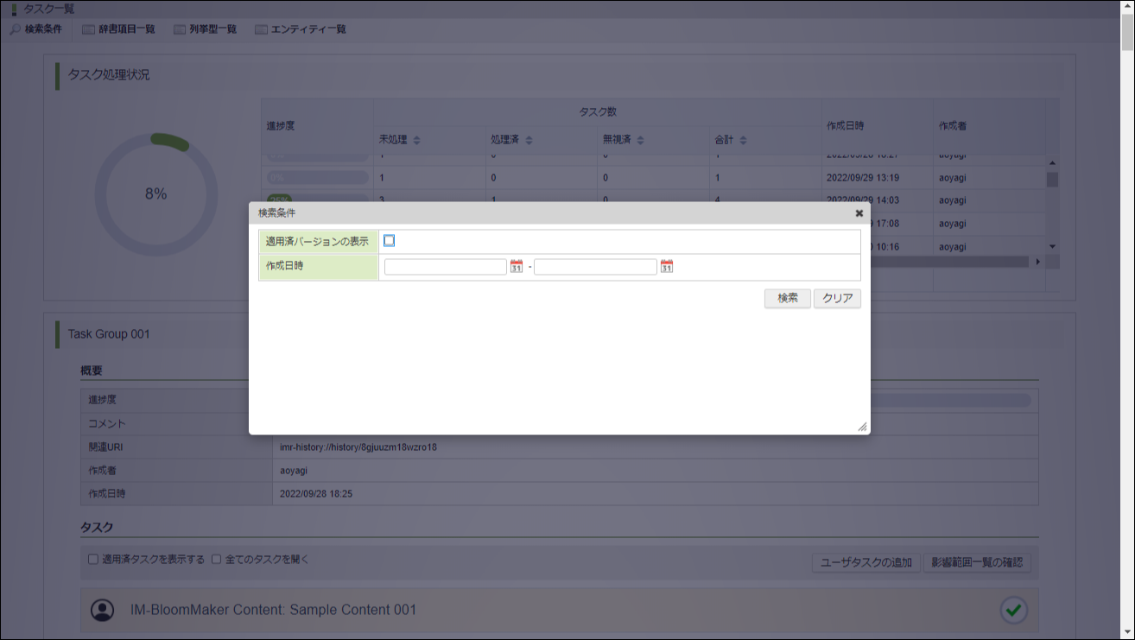Click the start date input field

pos(444,266)
